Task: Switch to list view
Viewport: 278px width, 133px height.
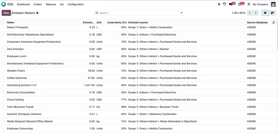Action: pyautogui.click(x=265, y=13)
